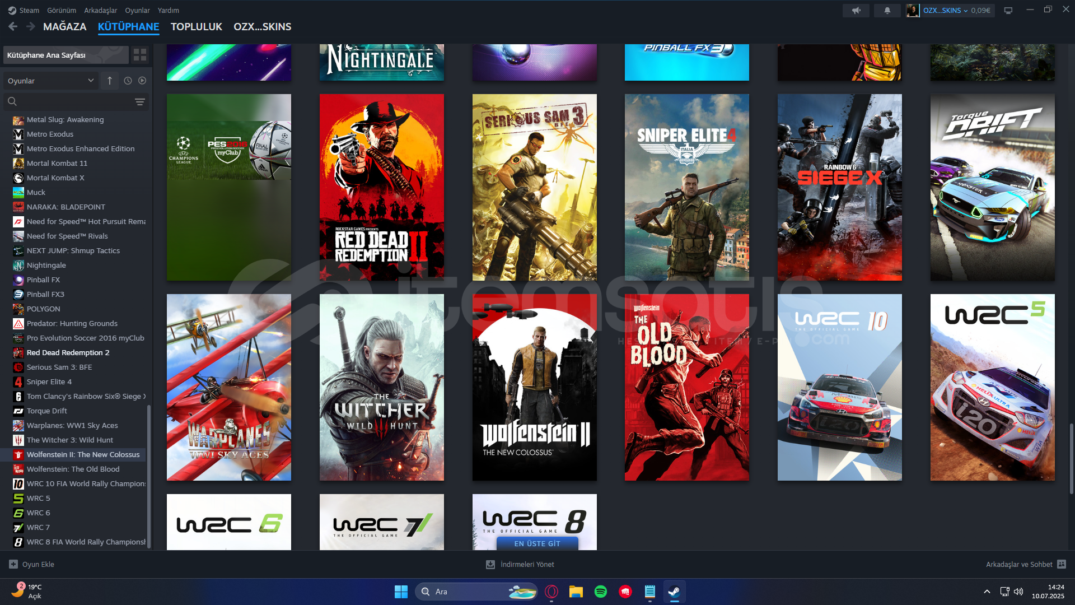Filter by ready-to-play icon
This screenshot has width=1075, height=605.
point(142,81)
